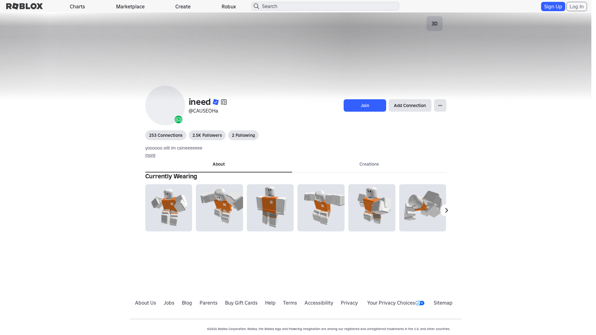The width and height of the screenshot is (596, 335).
Task: Switch to the Creations tab
Action: pyautogui.click(x=369, y=164)
